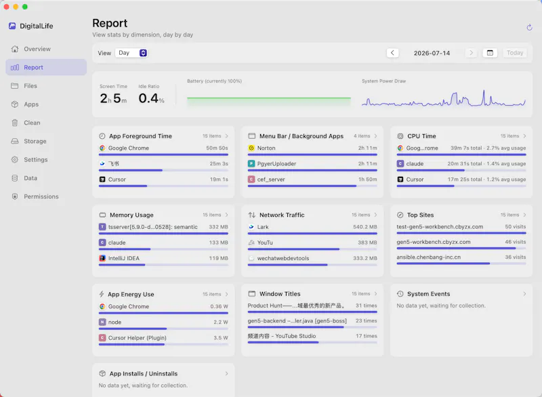Click the Network Traffic arrows icon
Screen dimensions: 542x397
251,215
